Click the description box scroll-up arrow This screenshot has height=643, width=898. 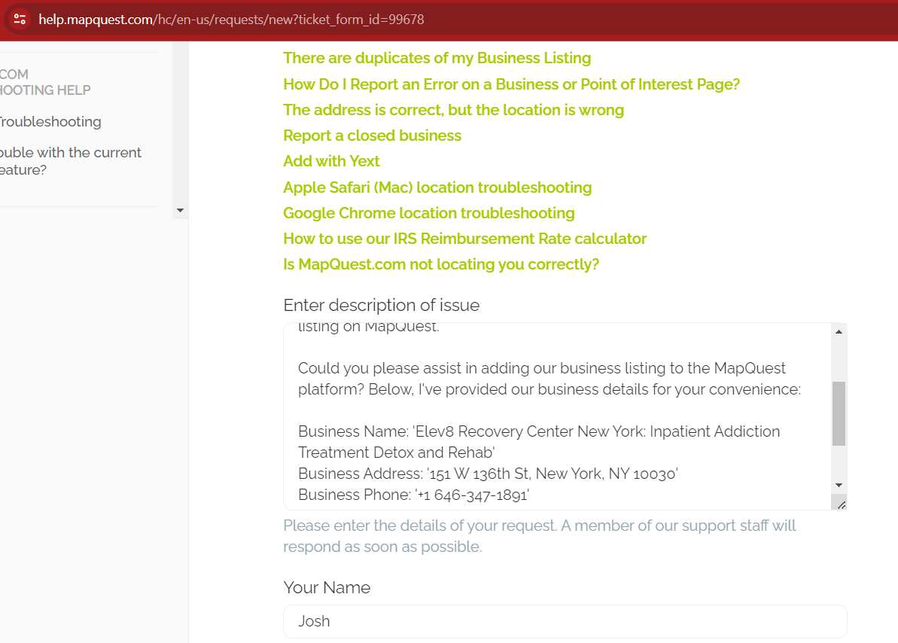coord(839,332)
